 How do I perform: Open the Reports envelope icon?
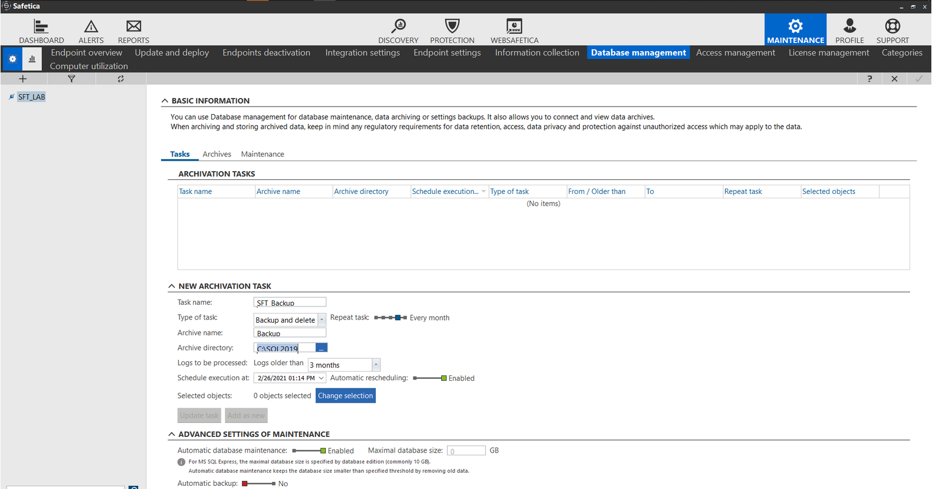pyautogui.click(x=133, y=26)
